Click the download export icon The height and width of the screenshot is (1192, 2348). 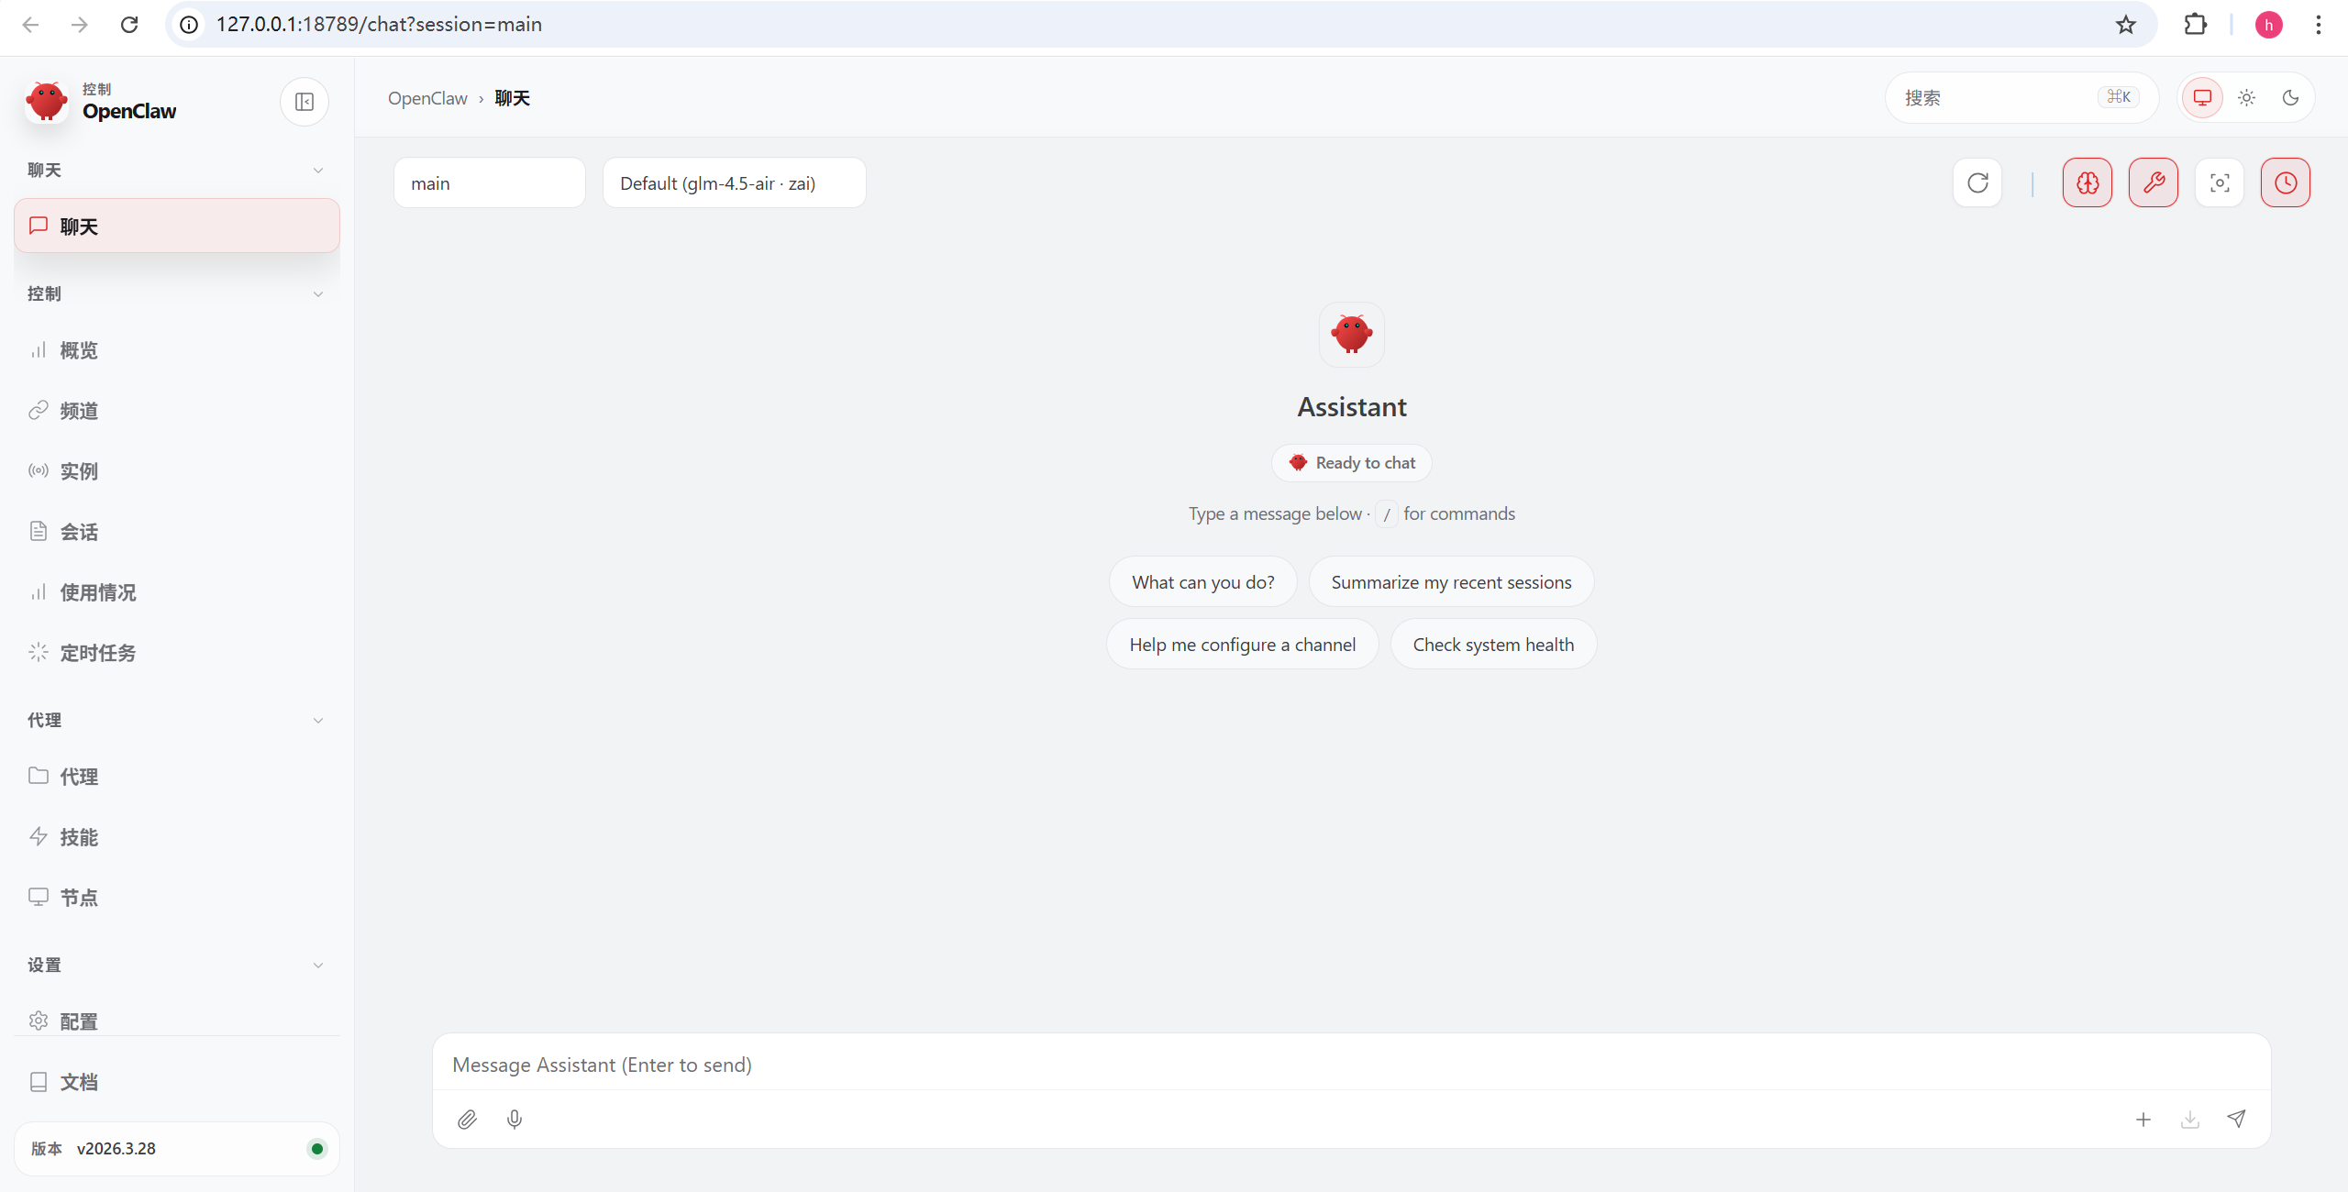point(2190,1120)
